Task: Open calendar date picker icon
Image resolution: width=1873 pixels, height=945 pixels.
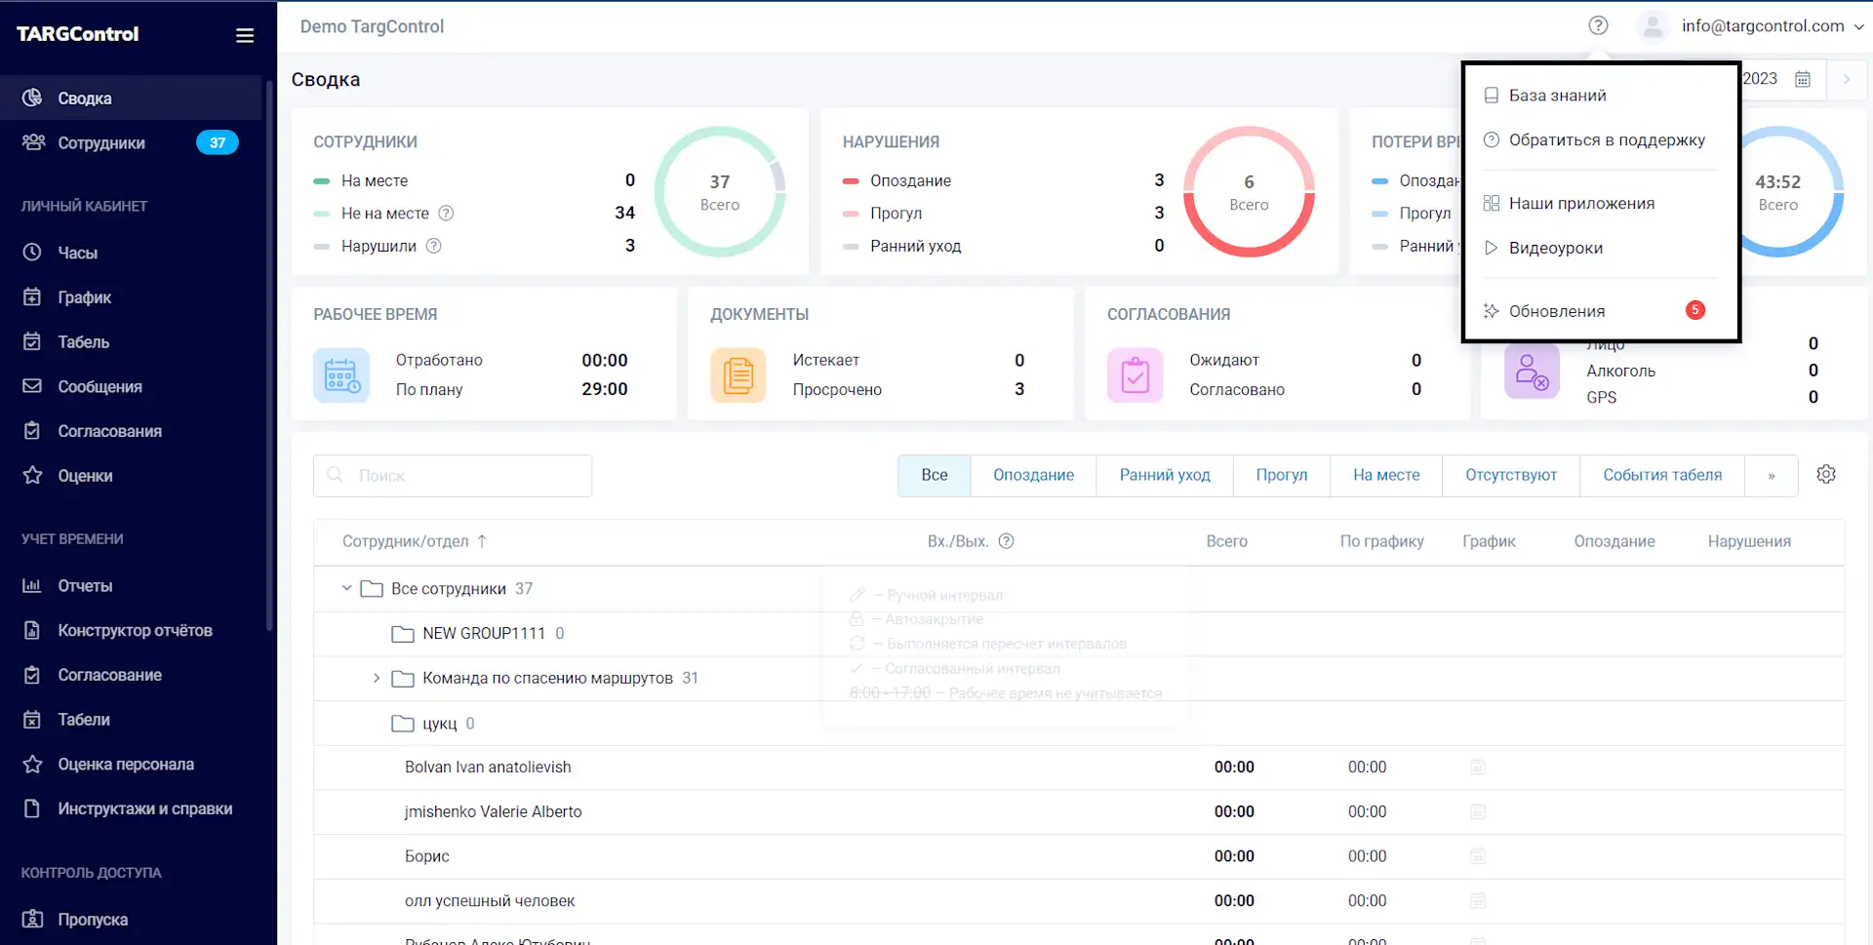Action: click(1803, 79)
